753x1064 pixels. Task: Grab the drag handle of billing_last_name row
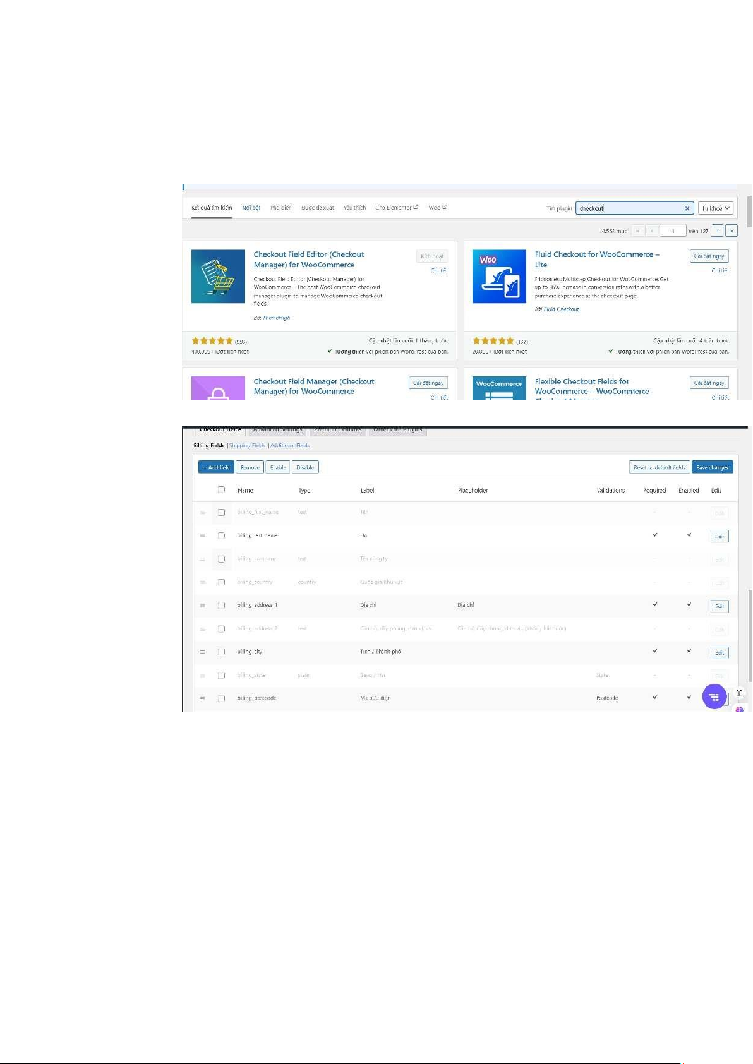click(x=202, y=535)
